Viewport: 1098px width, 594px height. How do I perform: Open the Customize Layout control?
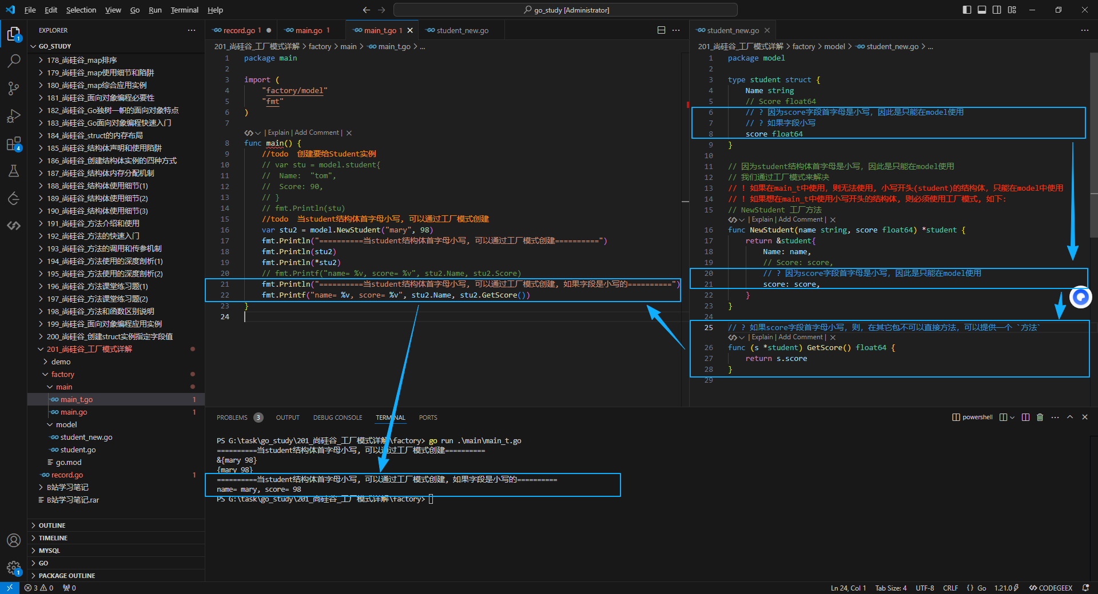(x=1012, y=10)
